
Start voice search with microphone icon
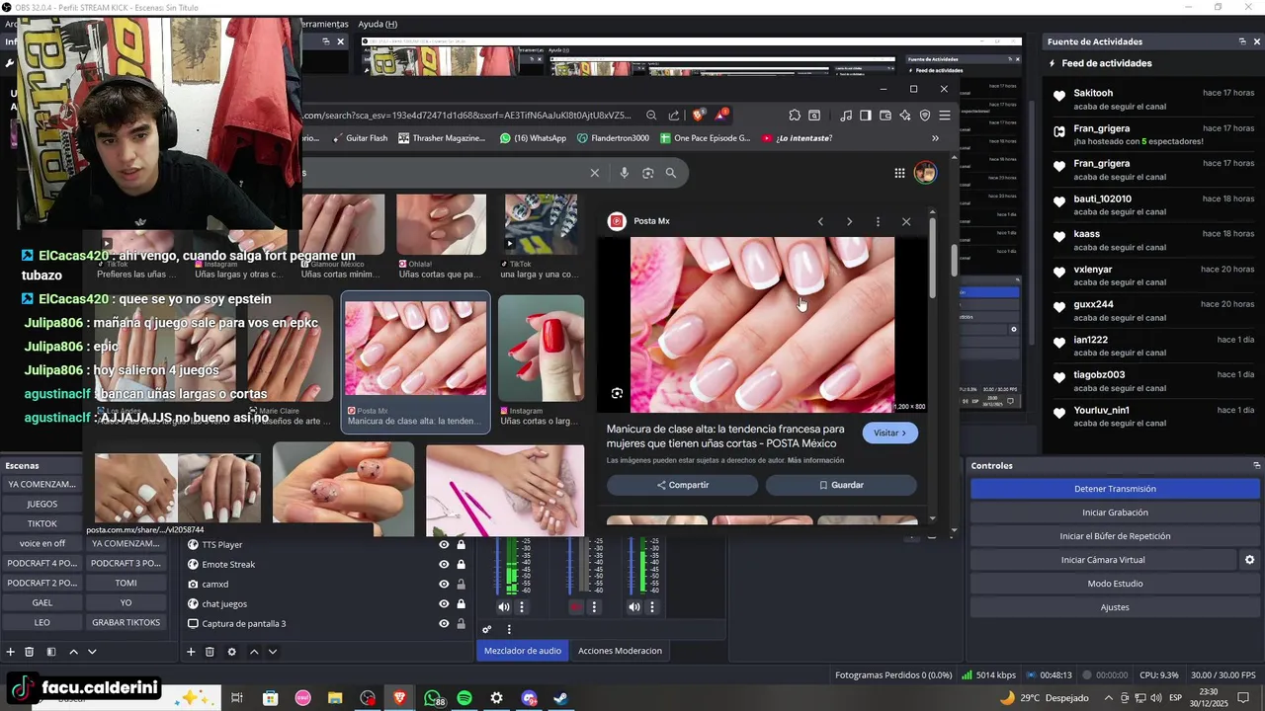pos(624,173)
